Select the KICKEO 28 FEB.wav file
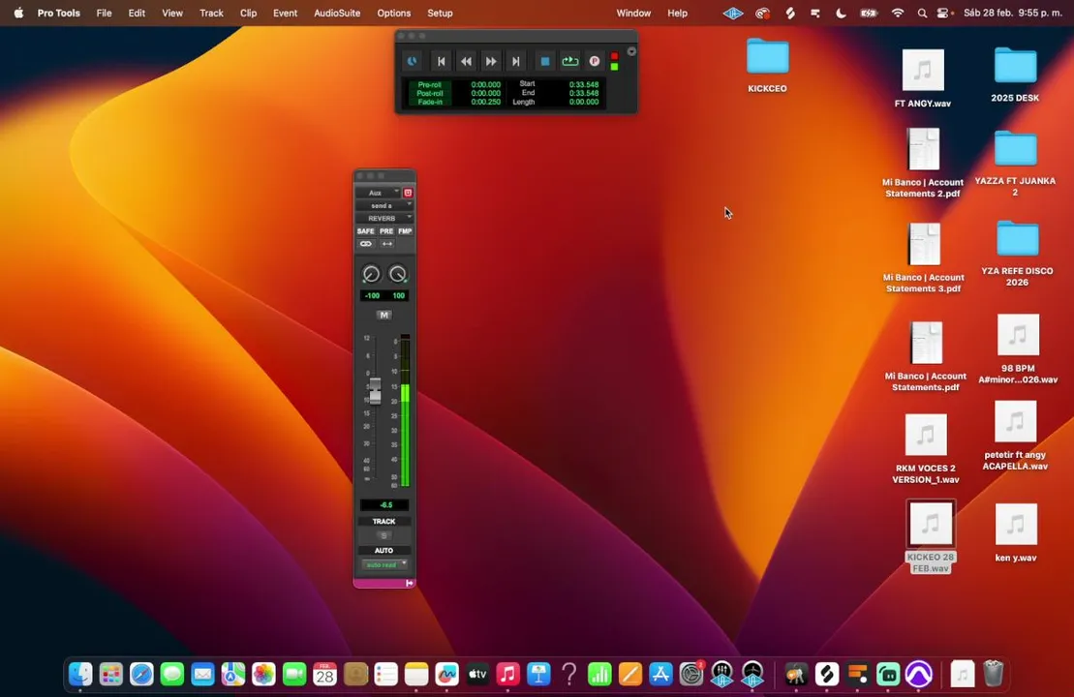 (x=930, y=536)
